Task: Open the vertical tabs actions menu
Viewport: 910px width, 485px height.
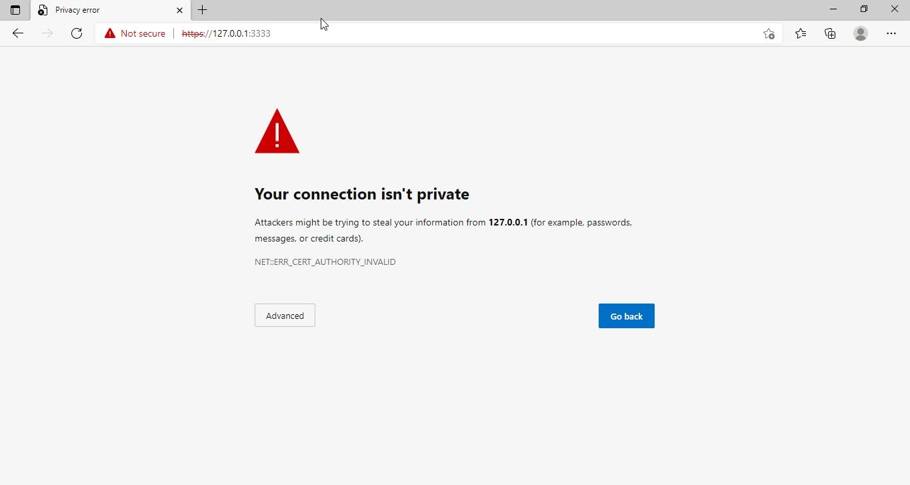Action: click(x=15, y=10)
